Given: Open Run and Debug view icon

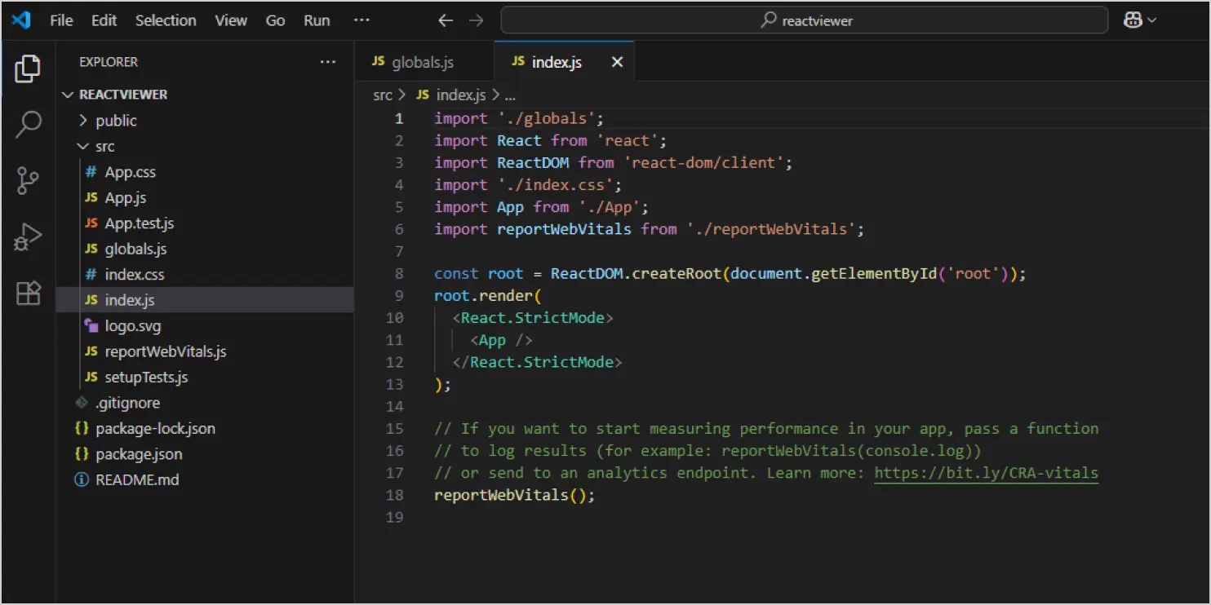Looking at the screenshot, I should point(28,237).
